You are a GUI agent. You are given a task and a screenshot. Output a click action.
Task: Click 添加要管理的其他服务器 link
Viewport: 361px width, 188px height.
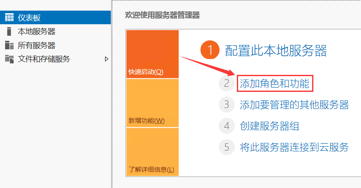tap(294, 105)
